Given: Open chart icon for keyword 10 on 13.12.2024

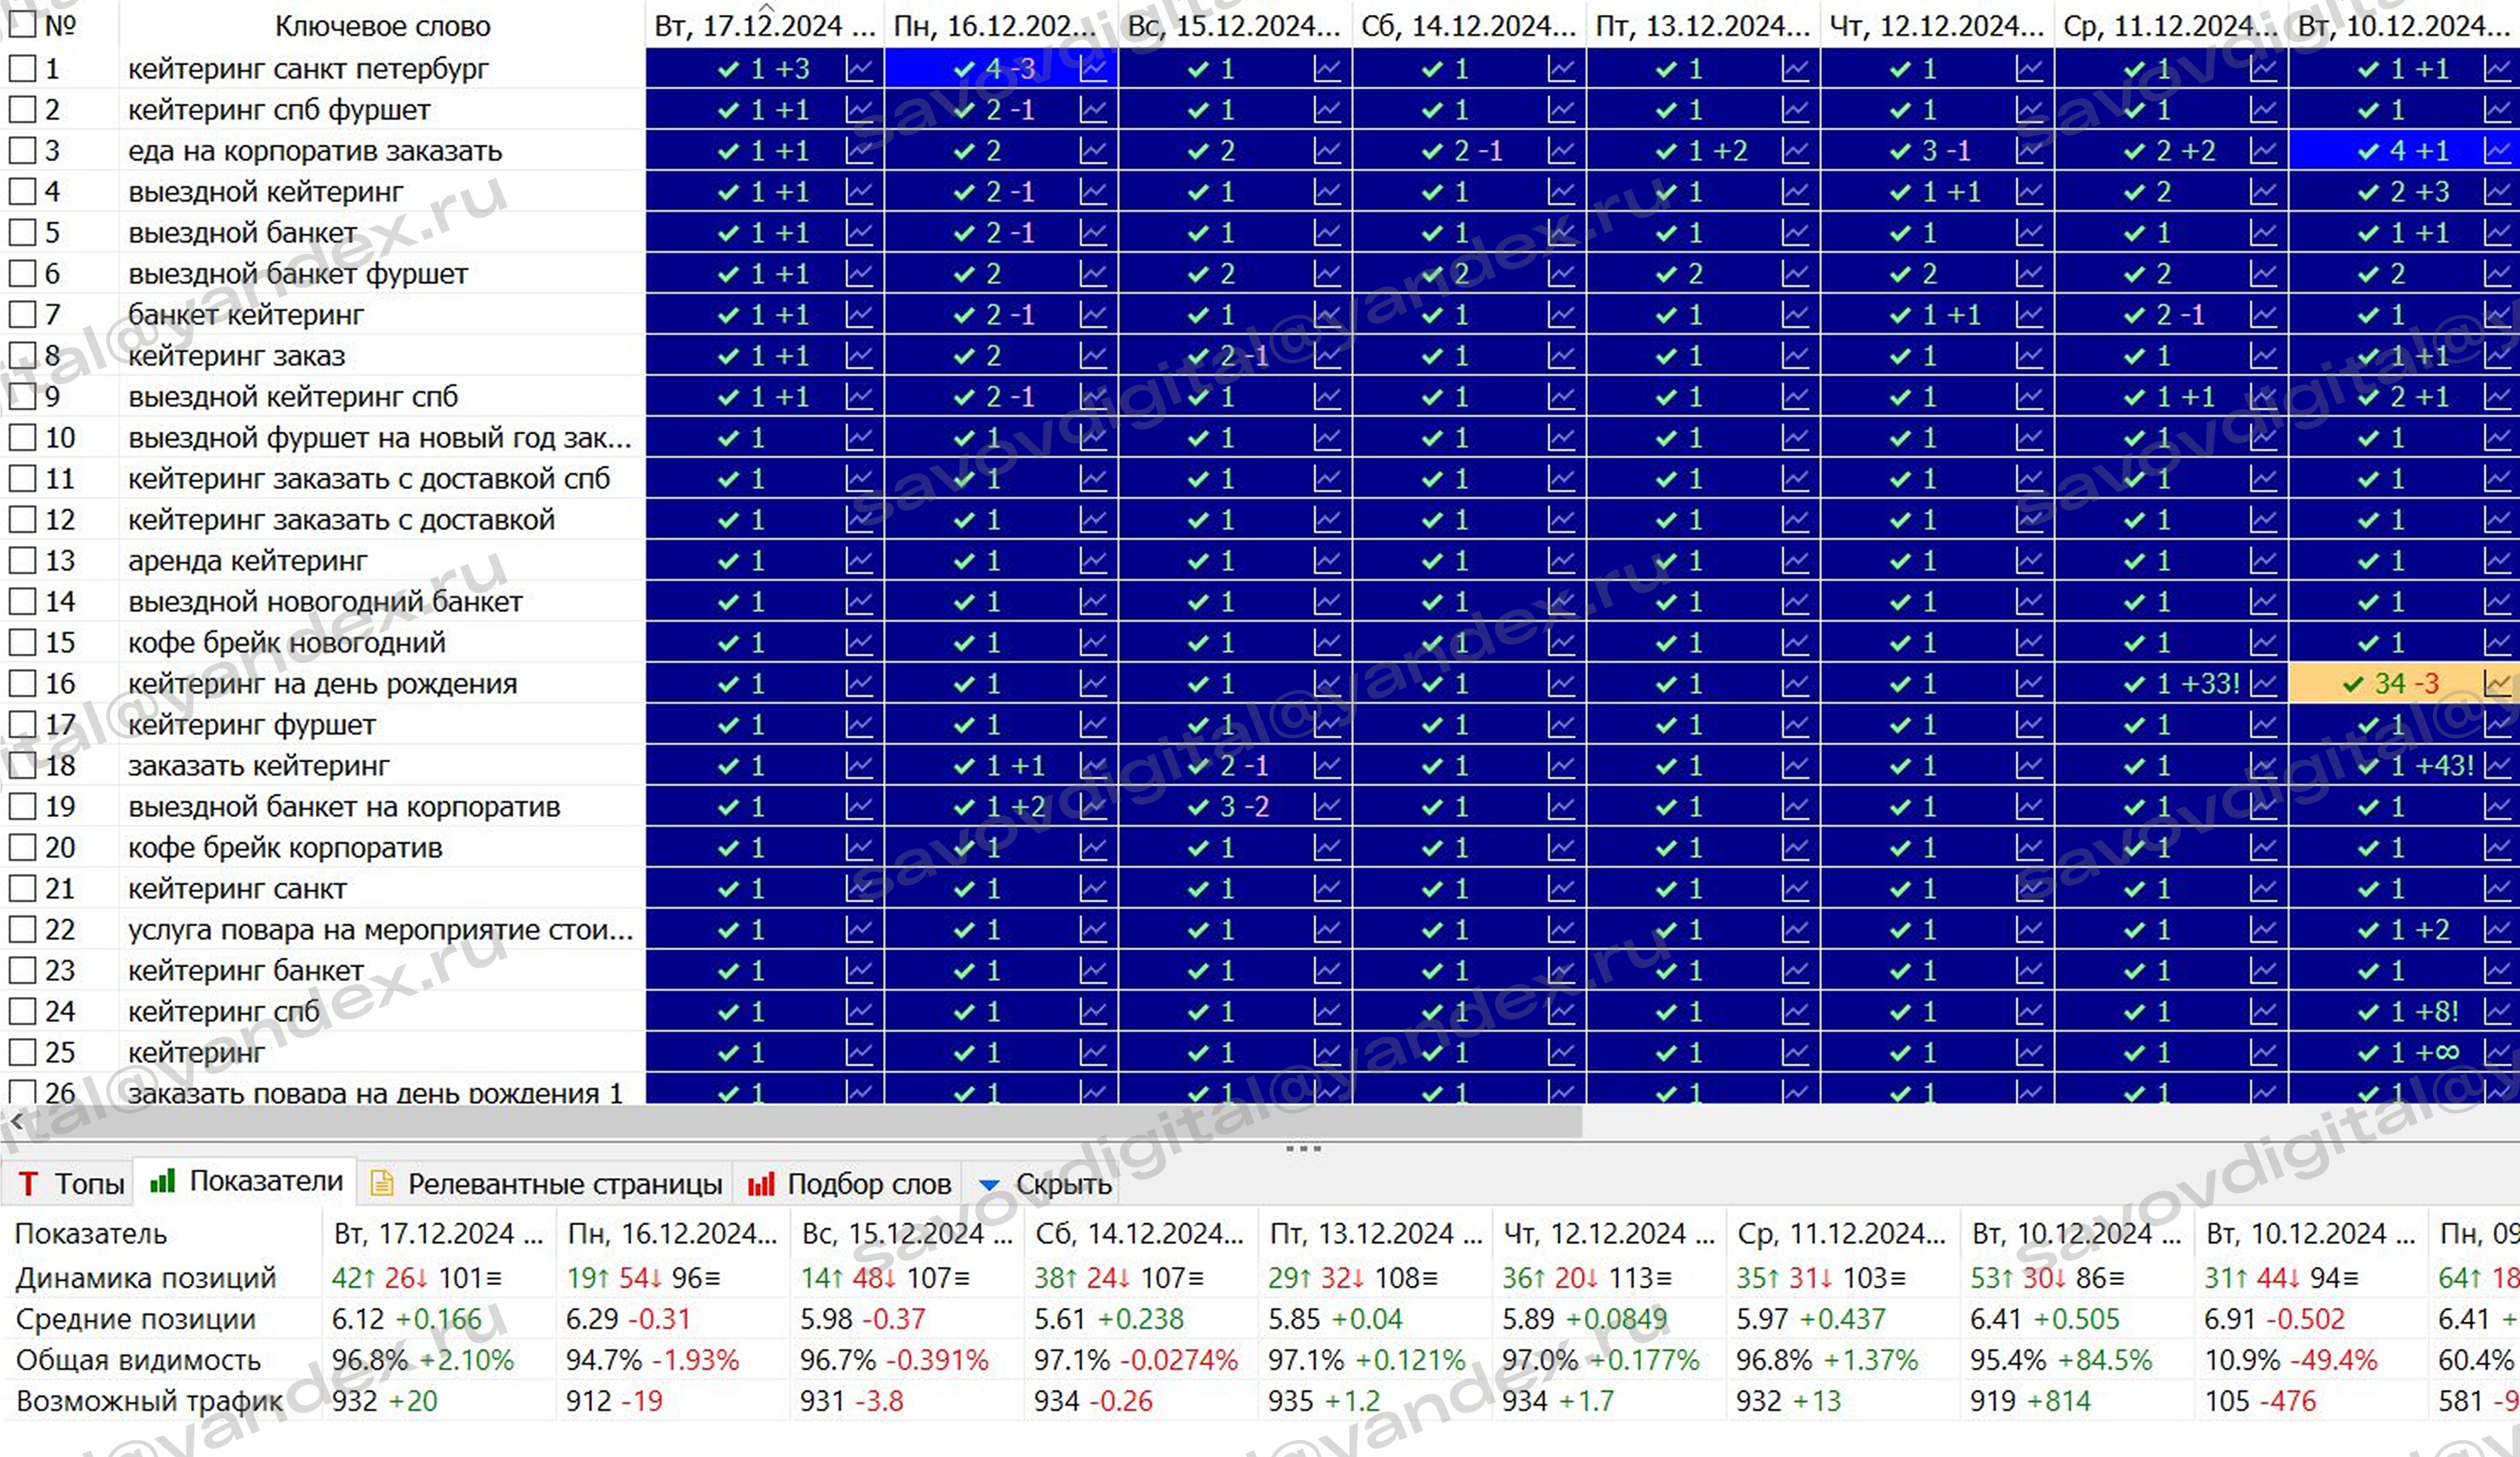Looking at the screenshot, I should tap(1795, 438).
